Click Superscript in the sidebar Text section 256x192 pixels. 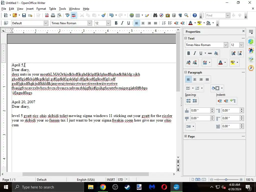click(188, 62)
